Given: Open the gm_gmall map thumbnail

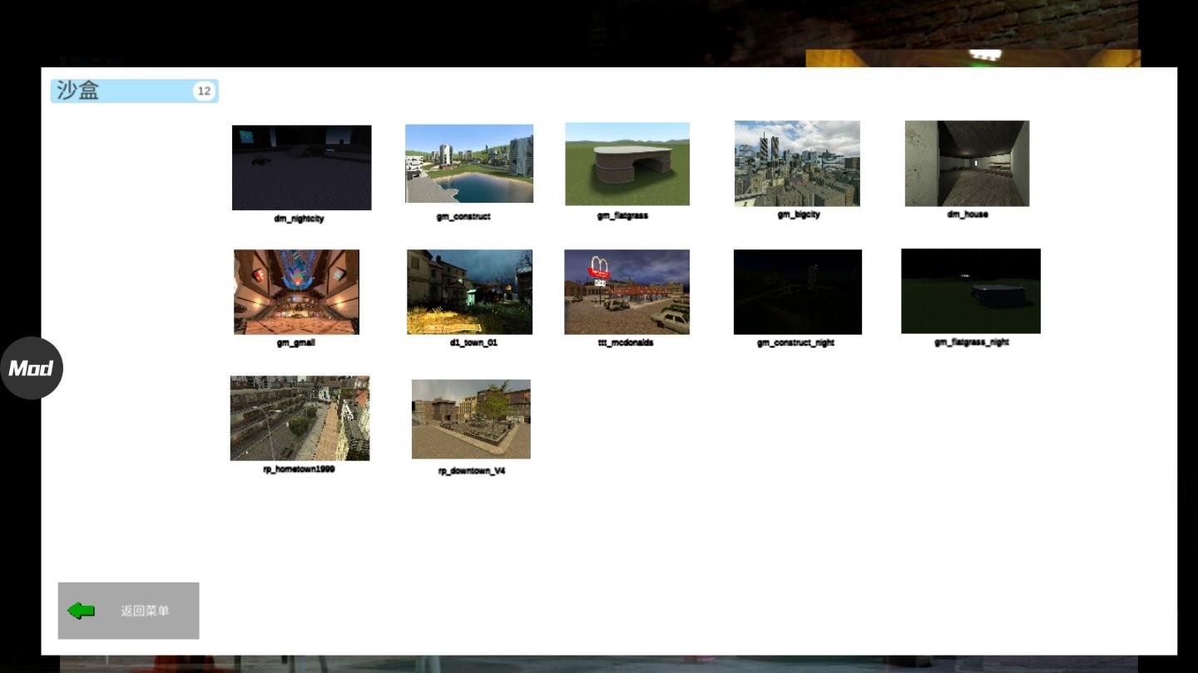Looking at the screenshot, I should 296,292.
